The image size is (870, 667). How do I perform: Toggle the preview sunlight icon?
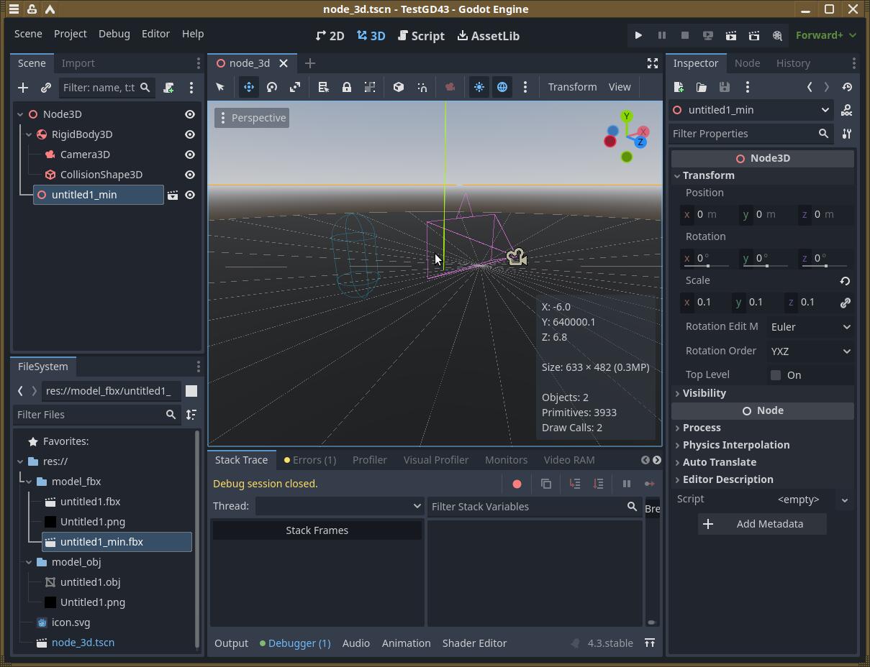(479, 87)
